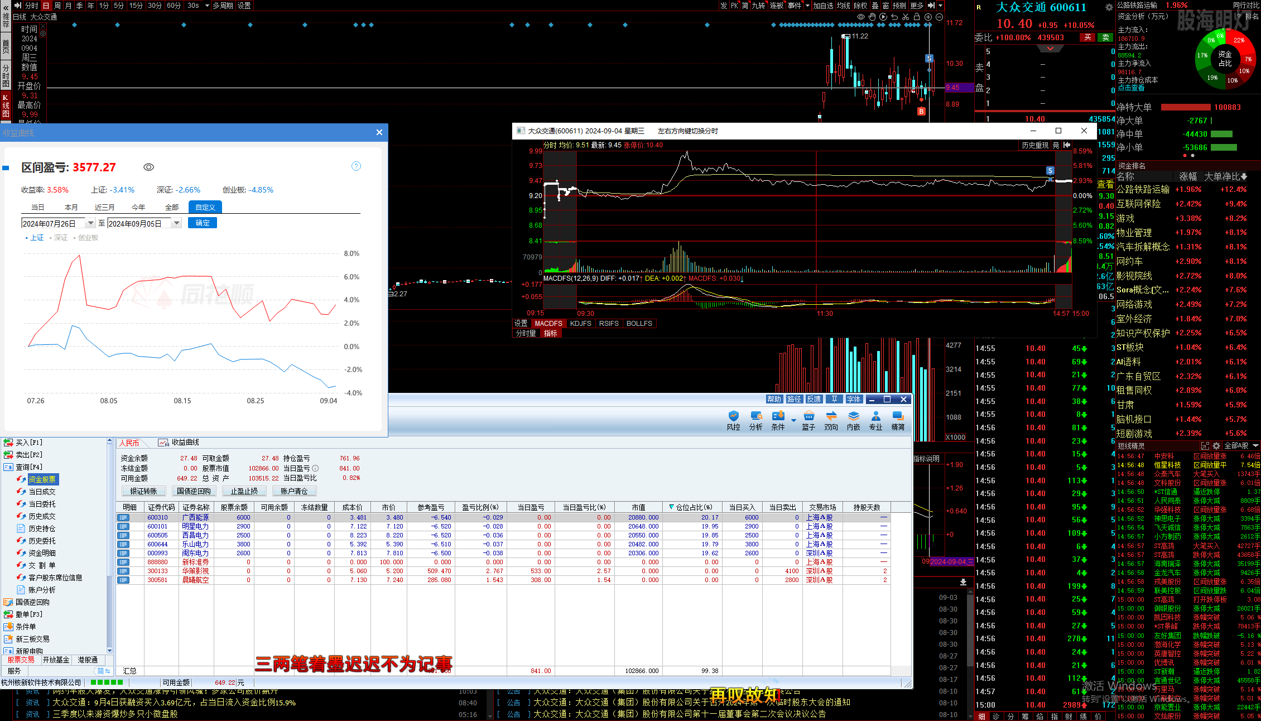
Task: Click the hand pan tool on the K-line chart
Action: pos(872,17)
